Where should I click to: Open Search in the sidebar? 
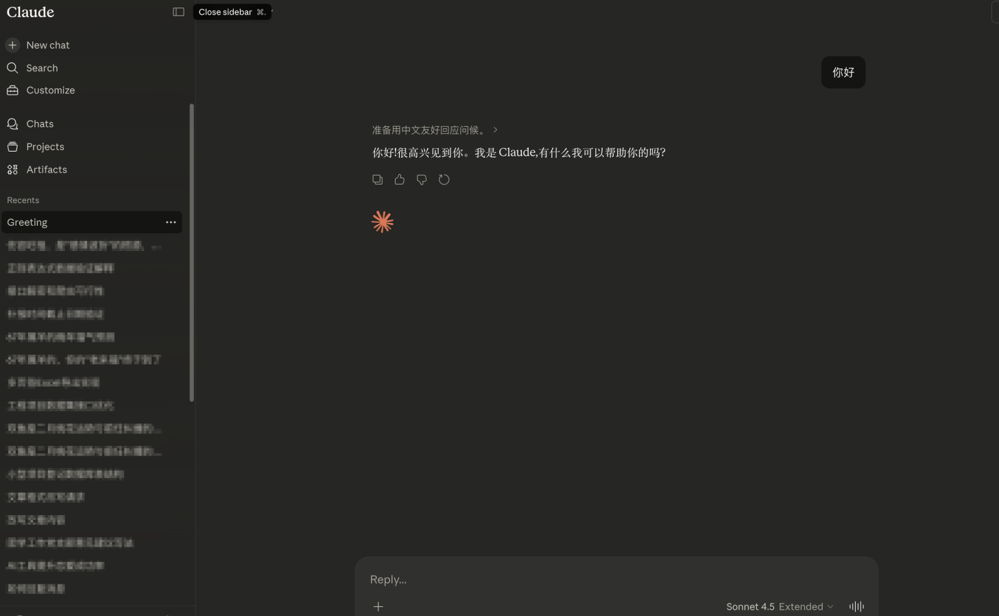click(42, 68)
